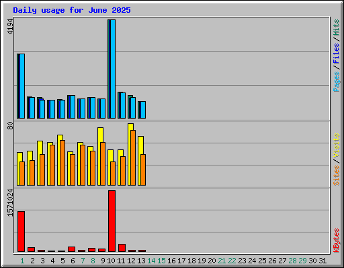The width and height of the screenshot is (344, 268).
Task: Click the blue 'Files' legend label
Action: (336, 54)
